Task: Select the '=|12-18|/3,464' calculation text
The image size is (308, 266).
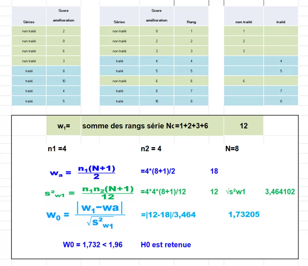Action: click(168, 215)
